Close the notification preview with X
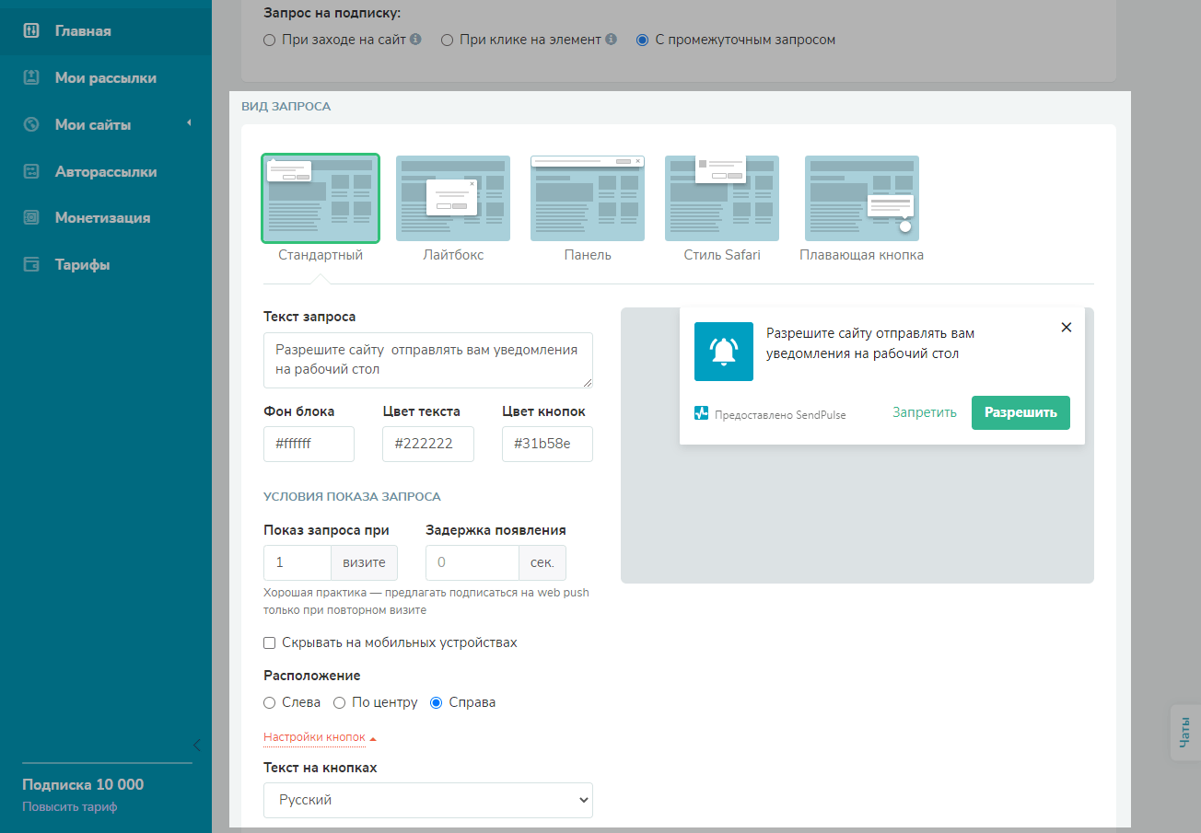 pos(1067,328)
